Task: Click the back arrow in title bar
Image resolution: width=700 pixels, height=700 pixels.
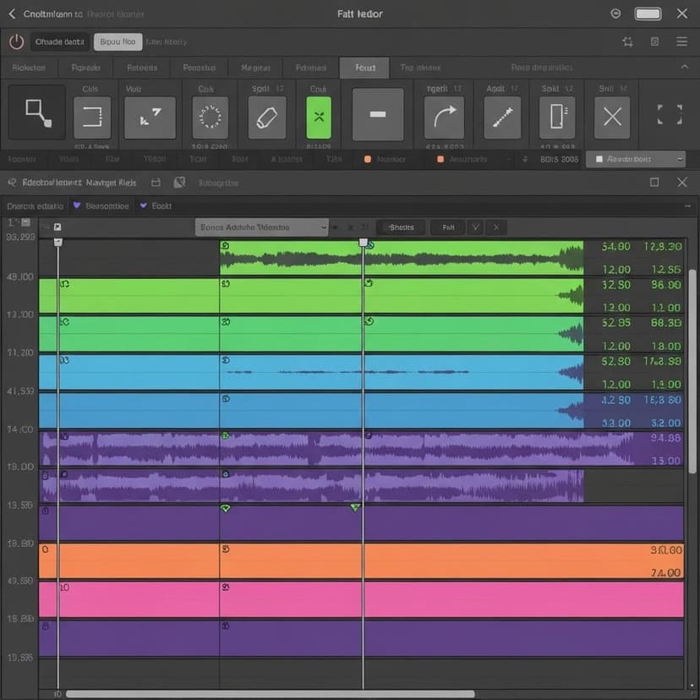Action: coord(12,14)
